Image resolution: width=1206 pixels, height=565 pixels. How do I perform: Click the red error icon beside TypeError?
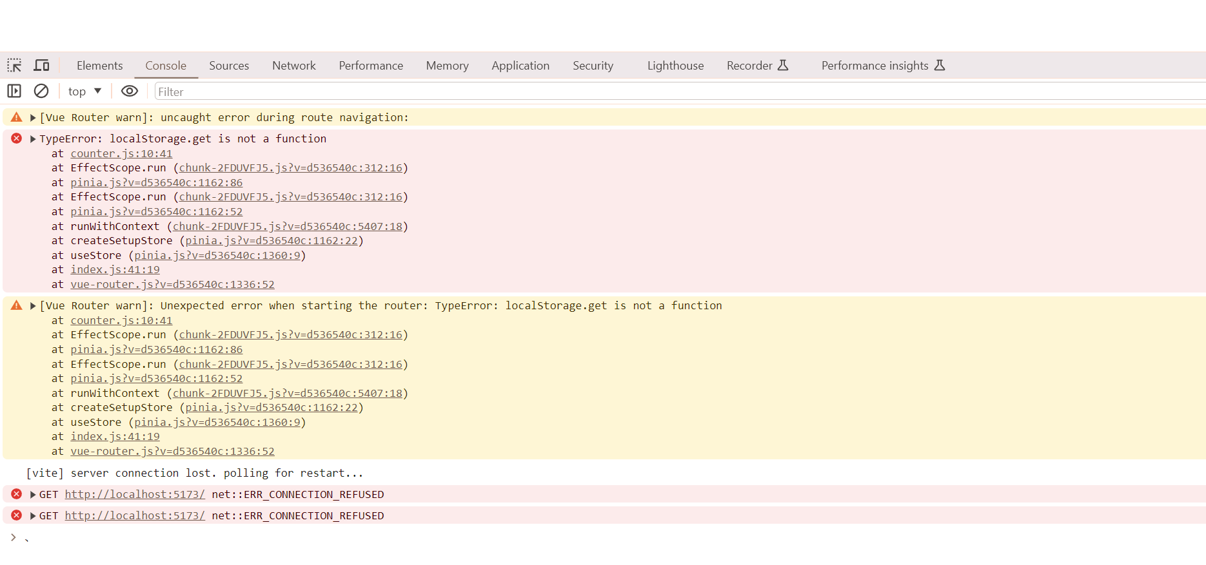coord(17,139)
